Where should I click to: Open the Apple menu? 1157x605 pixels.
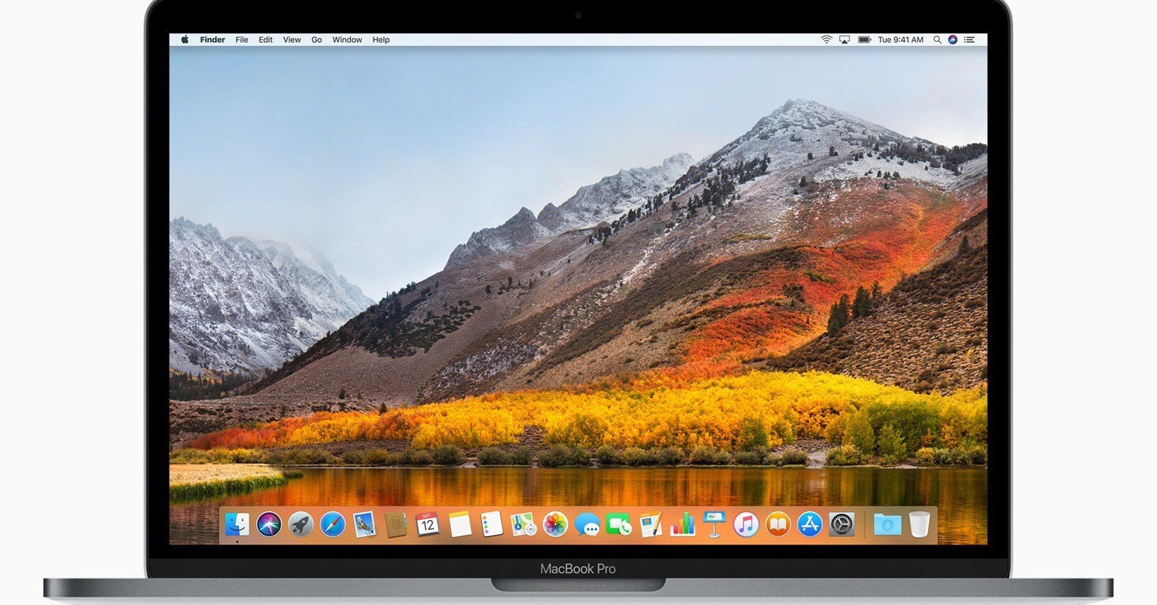tap(185, 40)
